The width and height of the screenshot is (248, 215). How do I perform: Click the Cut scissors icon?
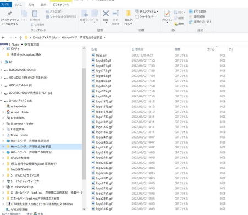[x=32, y=24]
